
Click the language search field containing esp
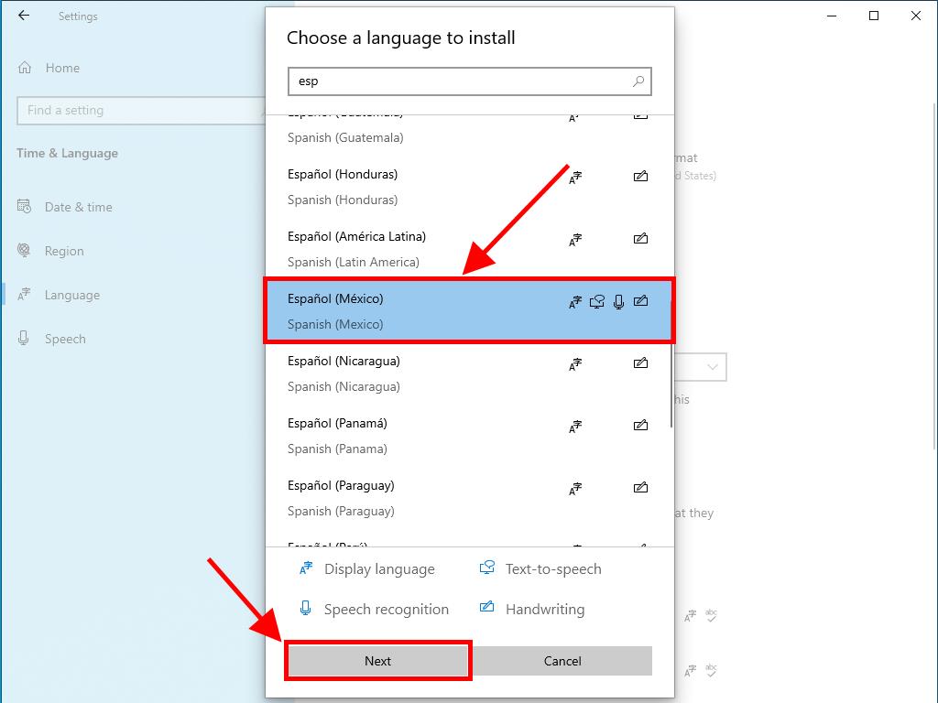tap(458, 81)
